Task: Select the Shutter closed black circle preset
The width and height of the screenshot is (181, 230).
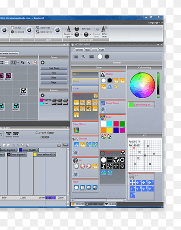Action: pyautogui.click(x=110, y=81)
